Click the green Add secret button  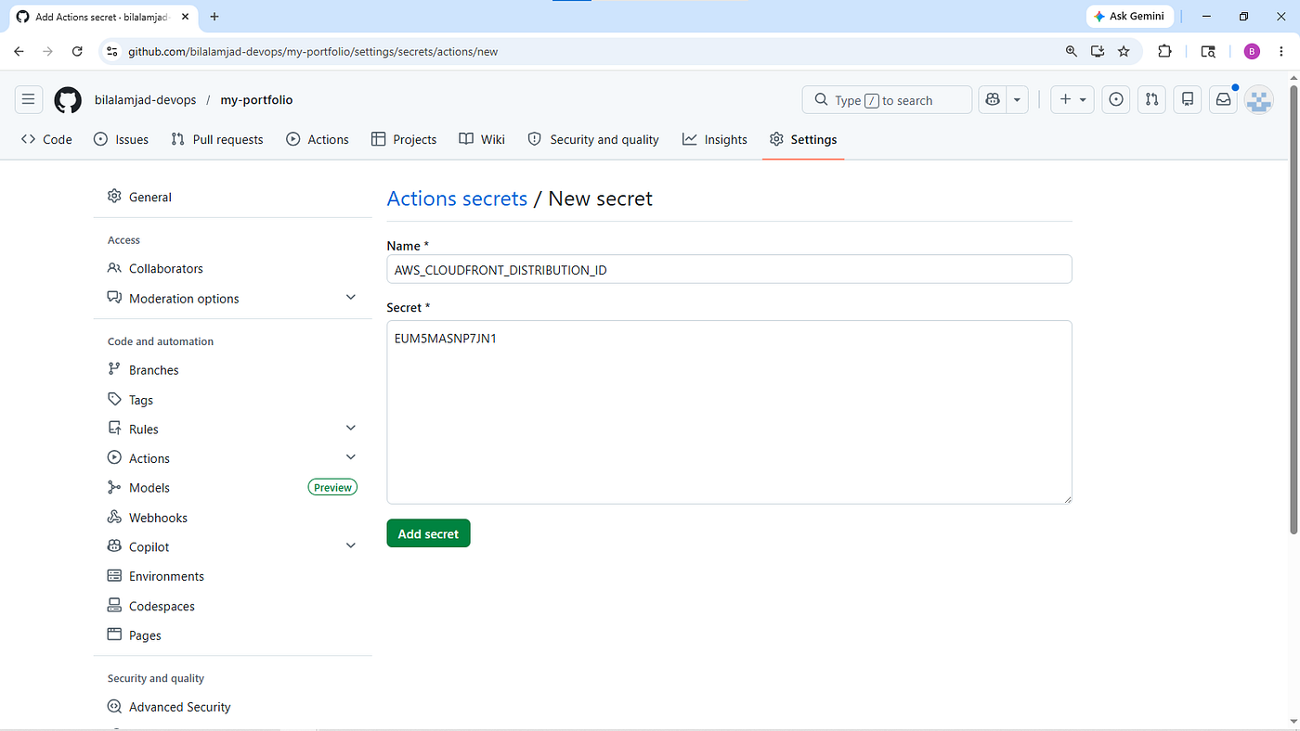(428, 533)
